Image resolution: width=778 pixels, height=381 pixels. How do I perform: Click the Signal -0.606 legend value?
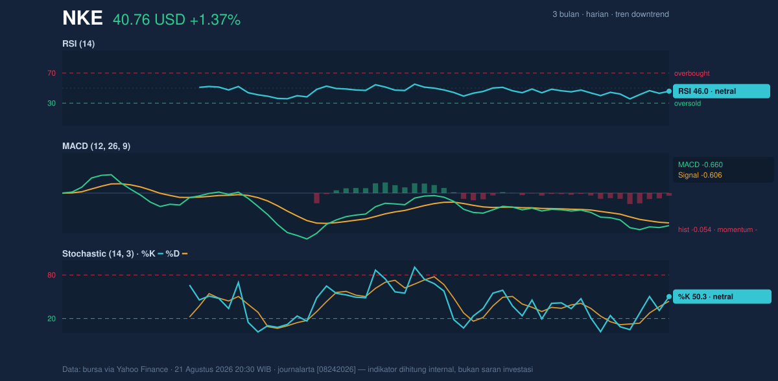point(700,175)
